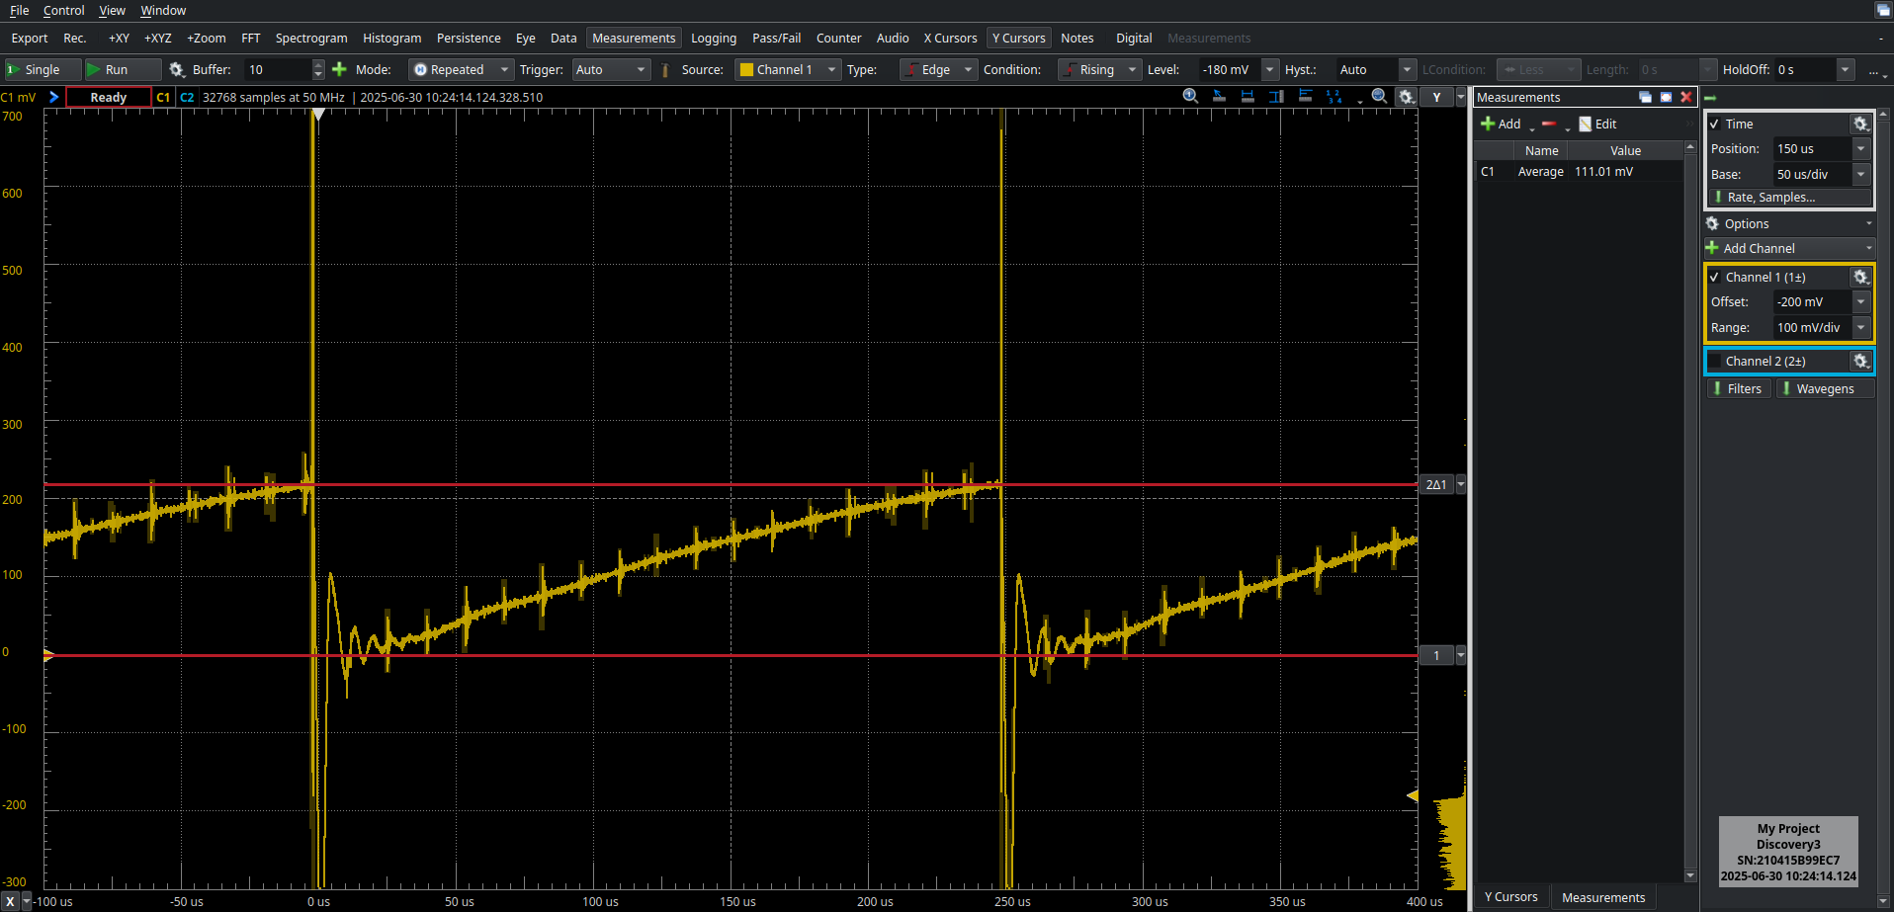Toggle the Time checkbox

click(x=1715, y=124)
